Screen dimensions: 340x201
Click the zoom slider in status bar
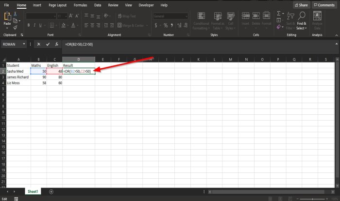[x=312, y=199]
